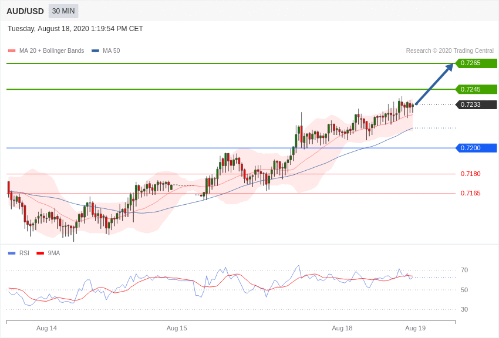
Task: Select the 0.7200 blue pivot price tag
Action: point(477,148)
